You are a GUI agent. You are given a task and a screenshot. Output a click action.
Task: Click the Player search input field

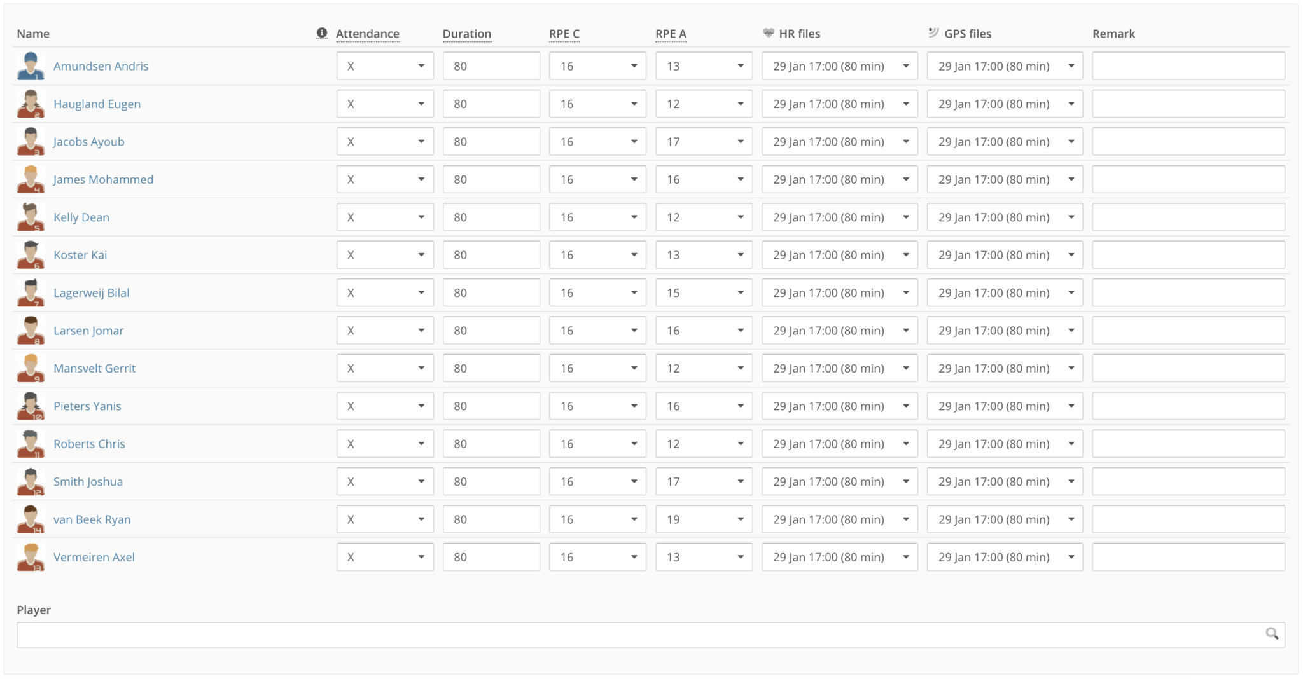pos(636,635)
